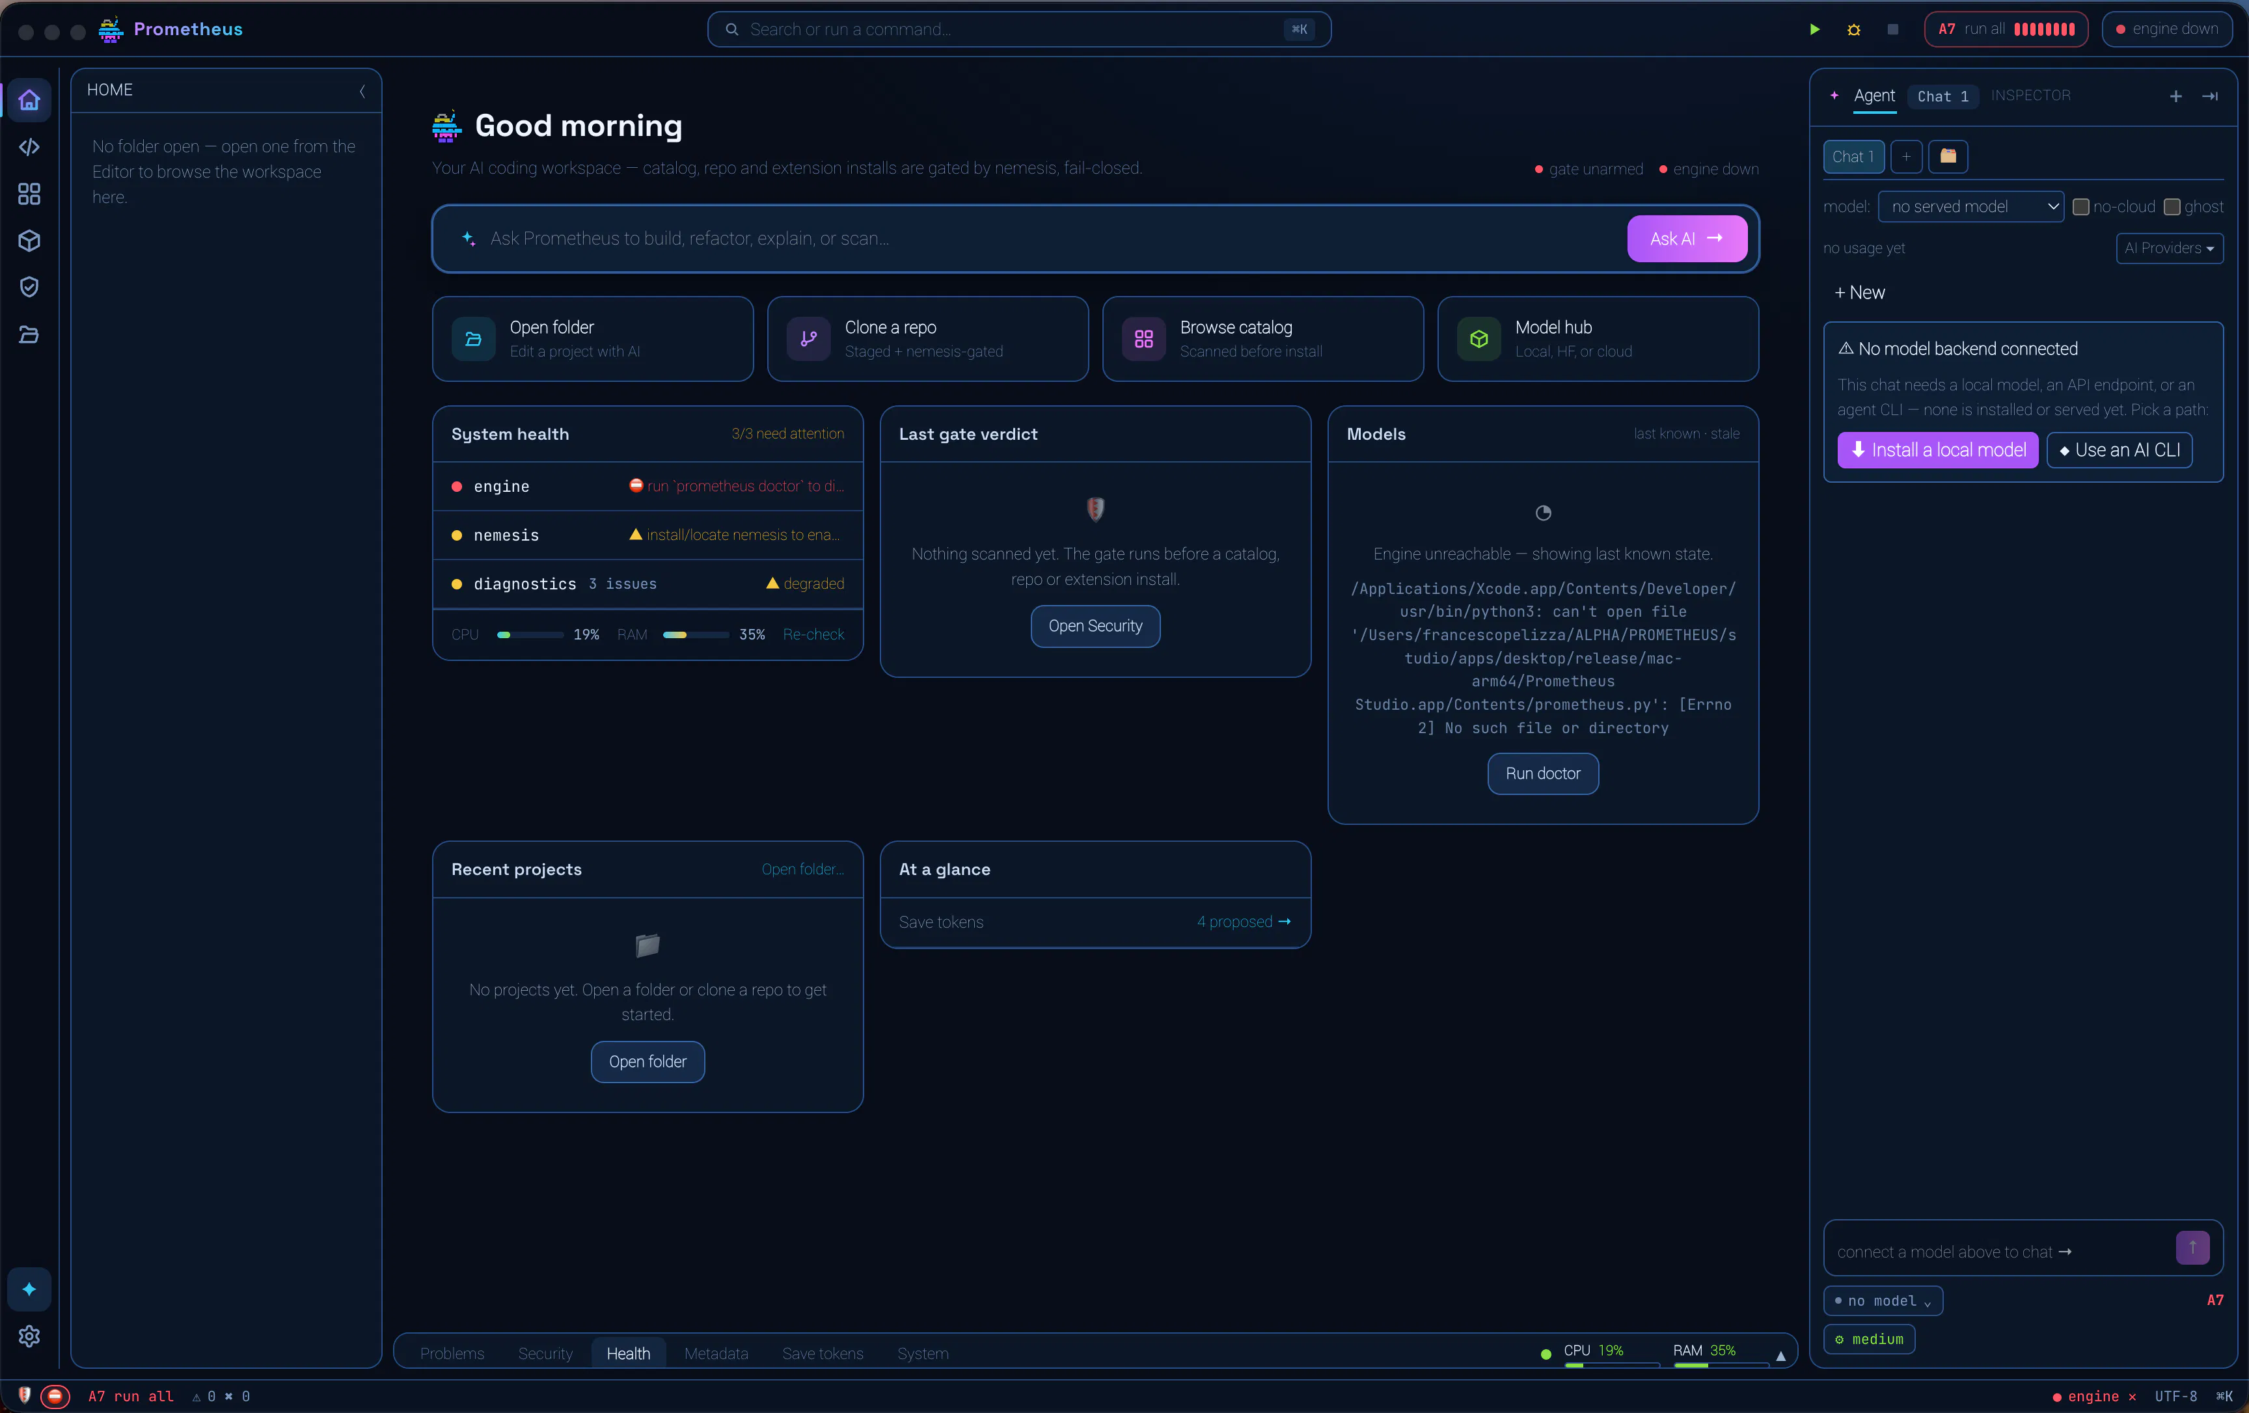Click the green run play icon
This screenshot has height=1413, width=2249.
(1815, 29)
